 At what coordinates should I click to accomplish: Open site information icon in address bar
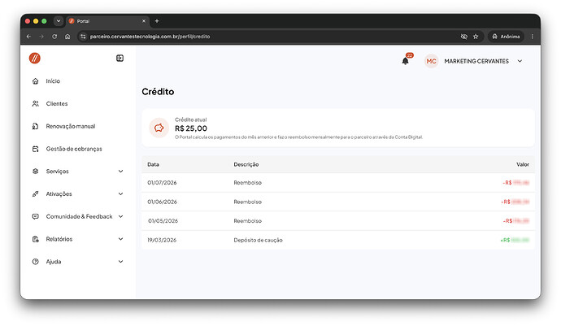point(83,37)
